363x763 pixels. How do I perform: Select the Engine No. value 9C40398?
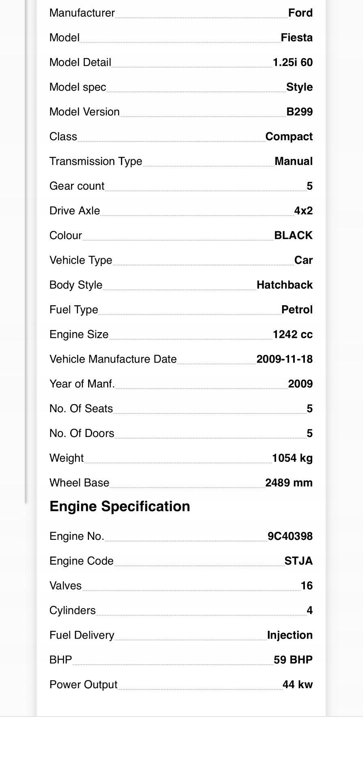pyautogui.click(x=290, y=536)
